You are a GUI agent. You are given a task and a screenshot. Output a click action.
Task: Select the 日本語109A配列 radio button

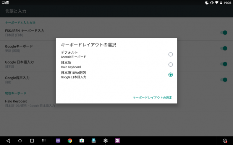(170, 75)
